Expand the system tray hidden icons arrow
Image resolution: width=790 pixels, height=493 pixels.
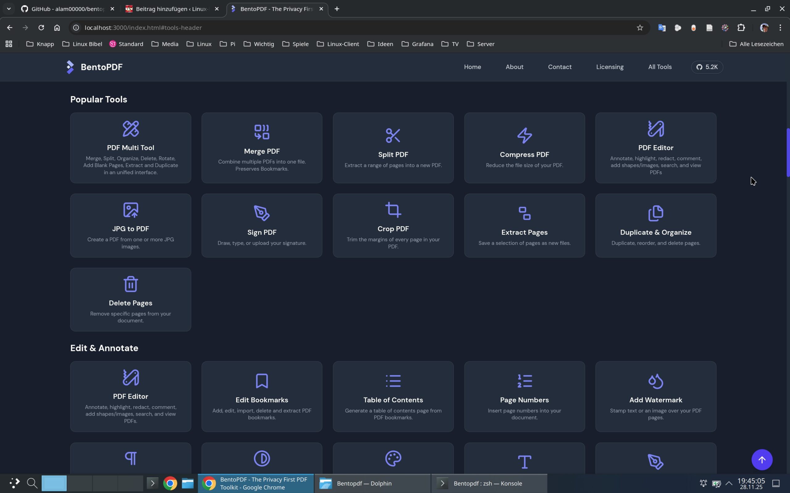click(x=729, y=483)
